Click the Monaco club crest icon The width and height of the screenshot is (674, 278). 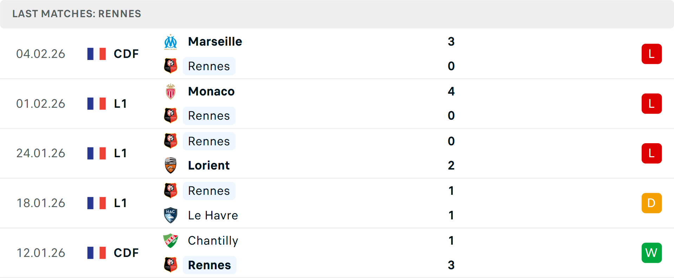pos(171,92)
